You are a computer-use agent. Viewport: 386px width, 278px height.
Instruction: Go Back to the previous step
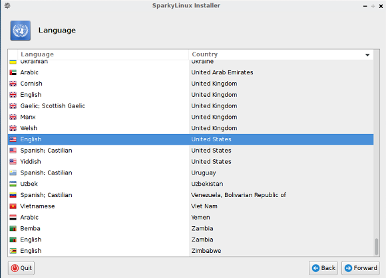pos(323,268)
